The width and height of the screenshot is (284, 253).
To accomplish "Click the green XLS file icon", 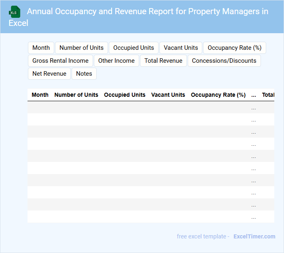I will 15,12.
